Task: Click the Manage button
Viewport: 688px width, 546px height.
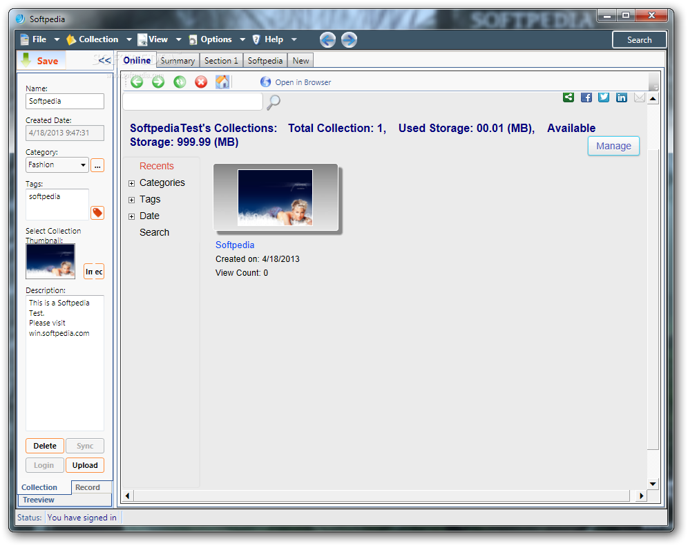Action: [613, 146]
